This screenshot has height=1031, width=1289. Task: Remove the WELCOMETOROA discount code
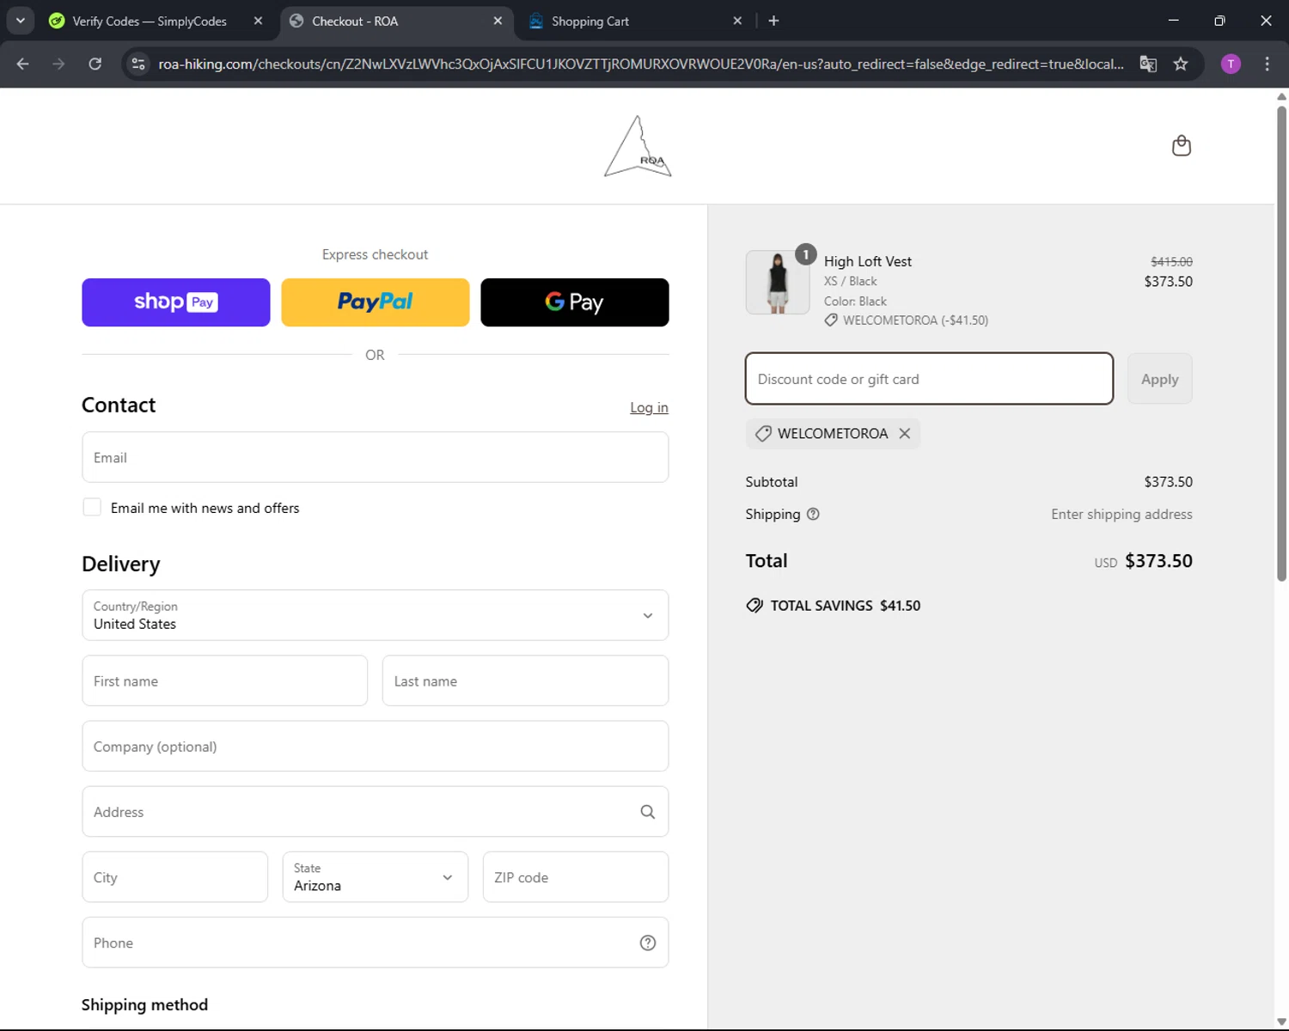[x=905, y=434]
